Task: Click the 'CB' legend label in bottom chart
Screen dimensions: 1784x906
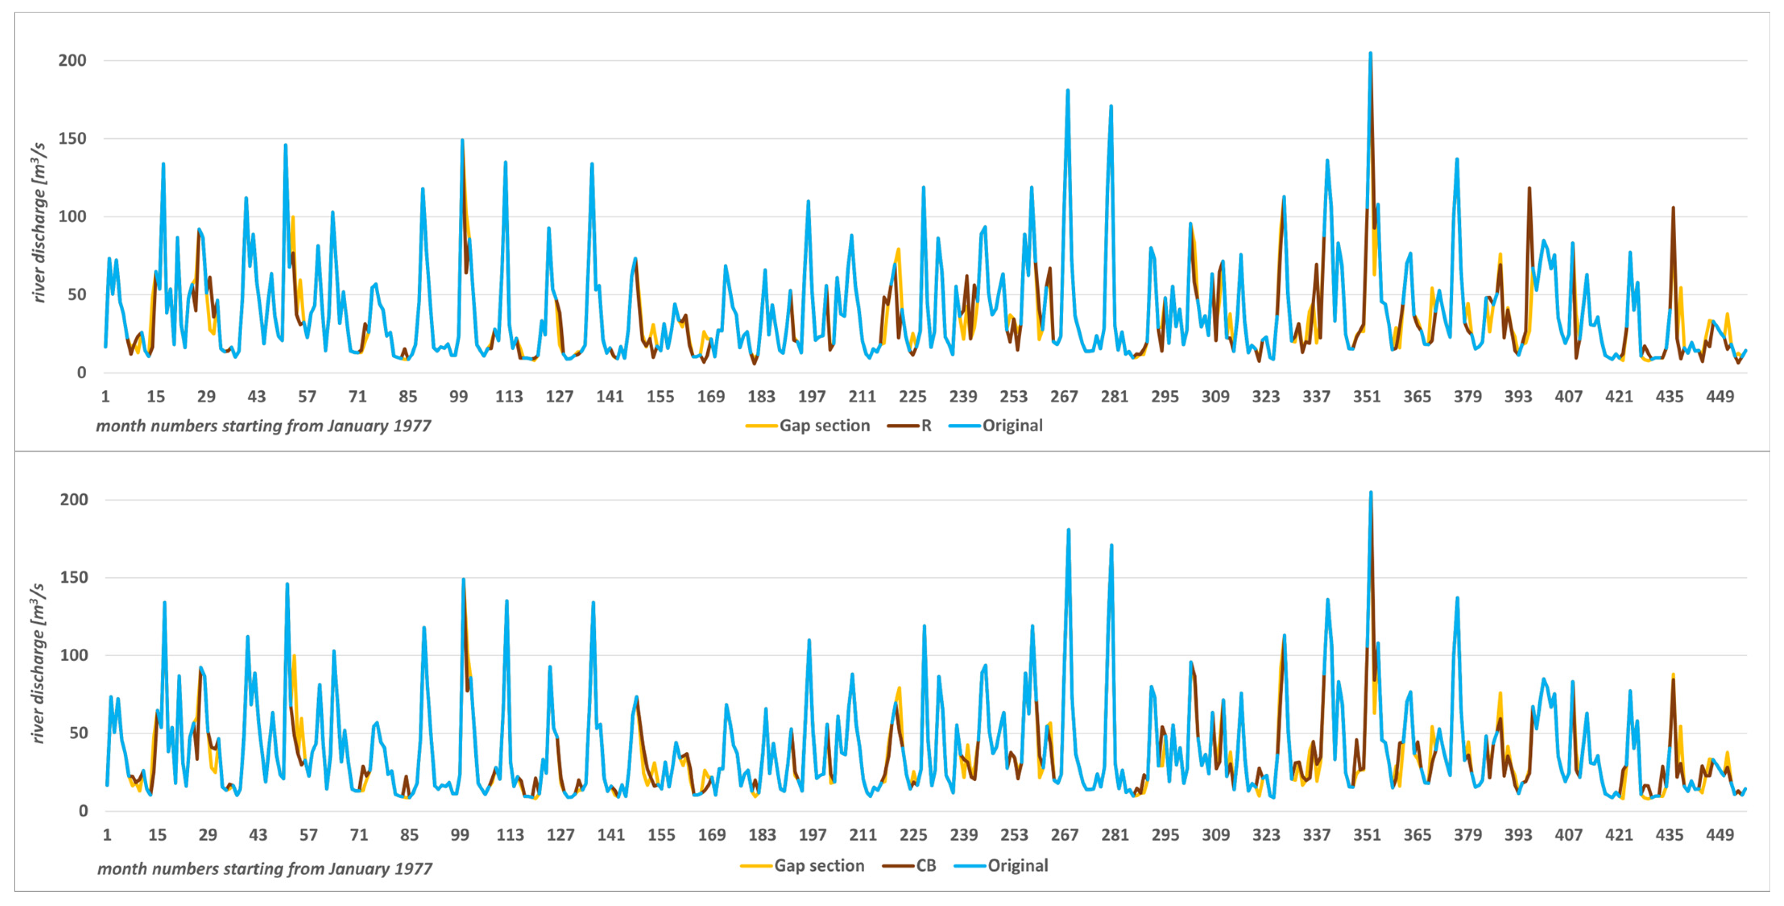Action: (x=926, y=866)
